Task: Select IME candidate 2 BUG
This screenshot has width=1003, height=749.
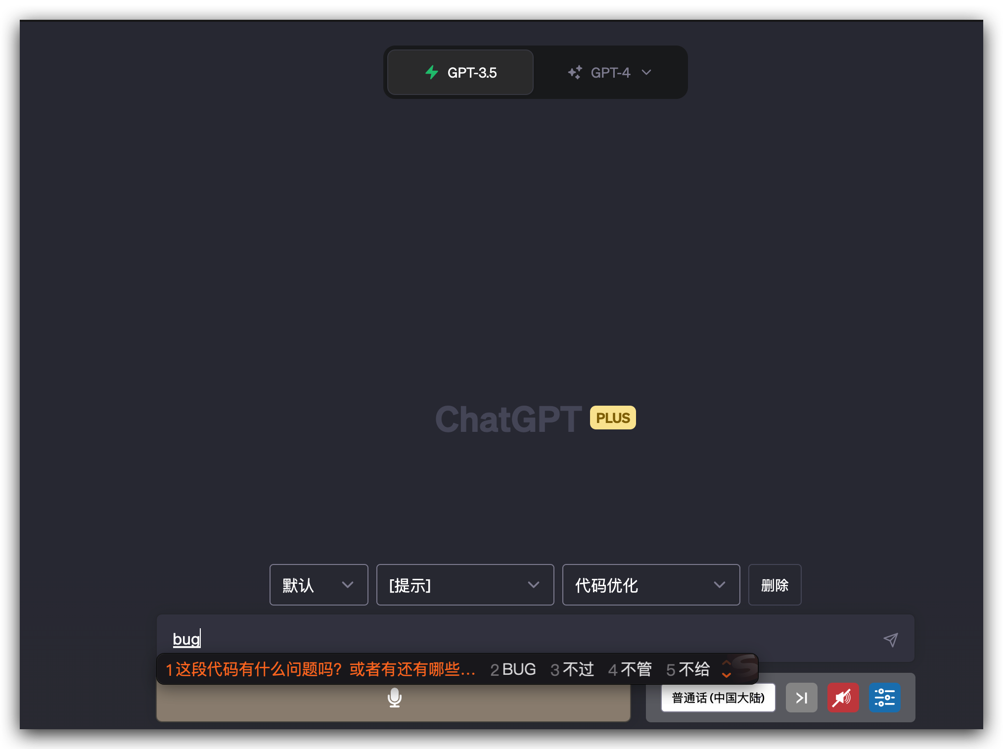Action: [x=513, y=669]
